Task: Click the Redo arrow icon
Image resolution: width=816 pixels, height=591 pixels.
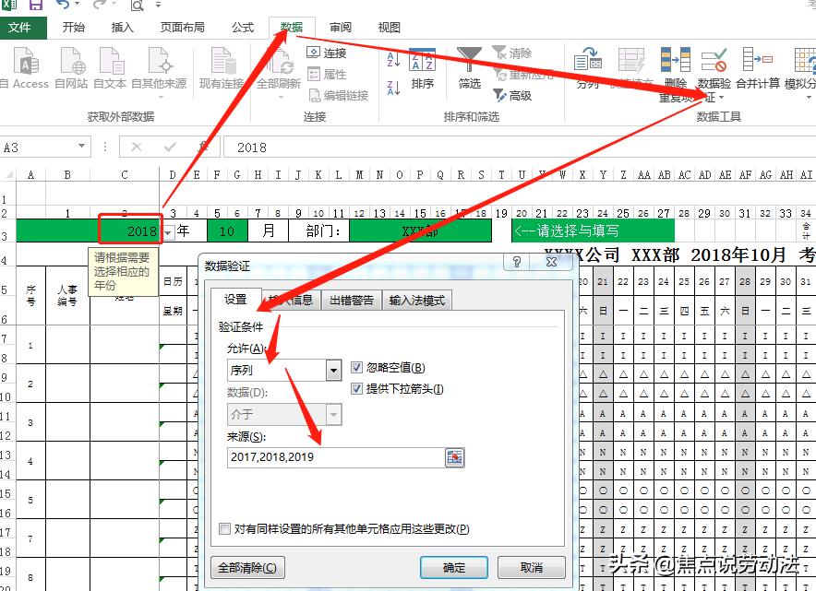Action: (x=100, y=6)
